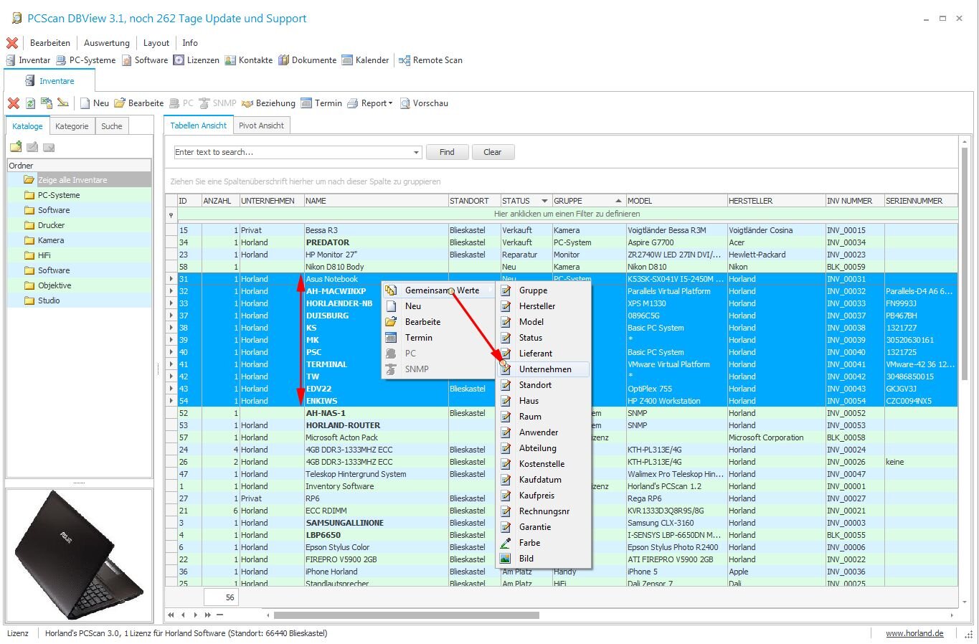Click the Bearbeite toolbar button
The width and height of the screenshot is (979, 644).
click(x=139, y=103)
